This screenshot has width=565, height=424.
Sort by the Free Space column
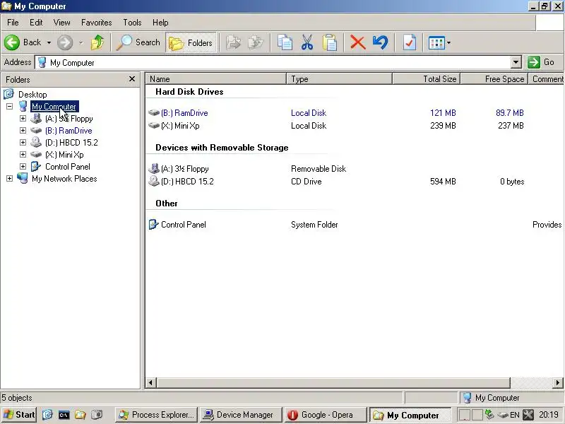coord(494,79)
